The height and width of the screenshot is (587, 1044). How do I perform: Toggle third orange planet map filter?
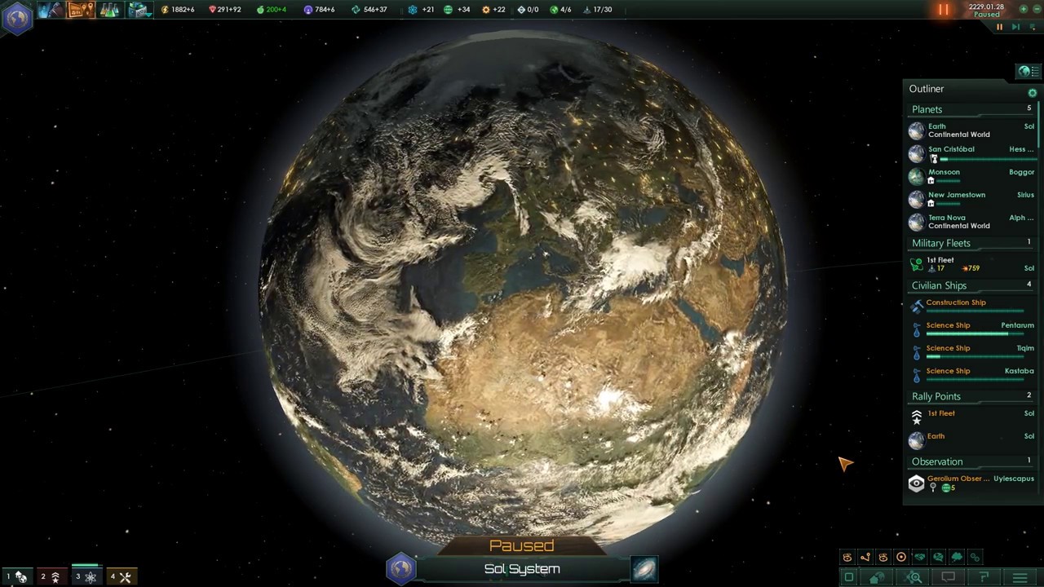[x=883, y=558]
